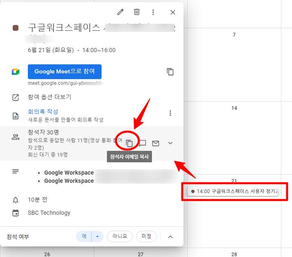Answer 미정 for attendance
Viewport: 292px width, 257px height.
[146, 237]
